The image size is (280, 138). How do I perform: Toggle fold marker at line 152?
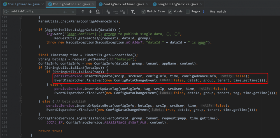coord(21,114)
